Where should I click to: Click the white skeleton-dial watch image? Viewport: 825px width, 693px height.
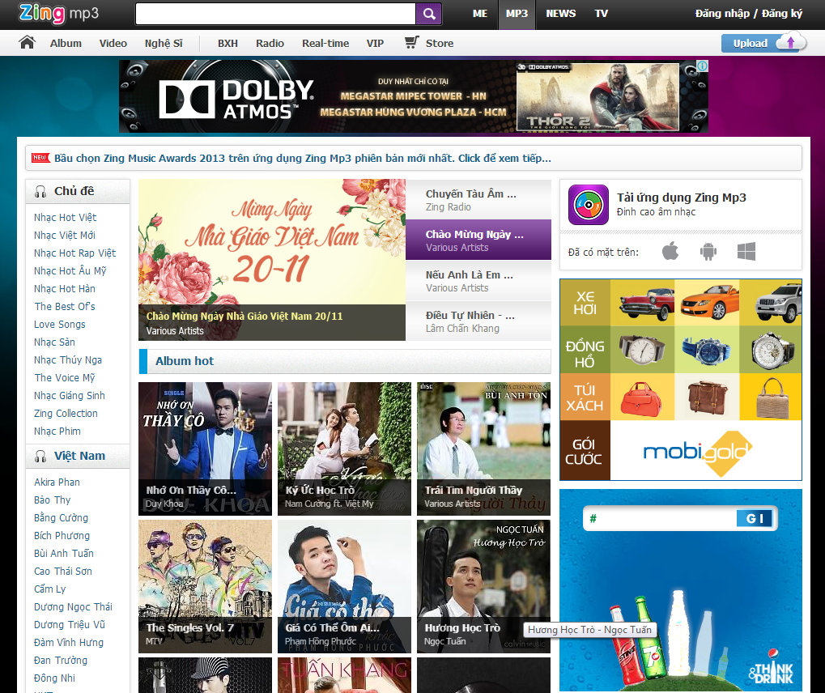click(772, 351)
